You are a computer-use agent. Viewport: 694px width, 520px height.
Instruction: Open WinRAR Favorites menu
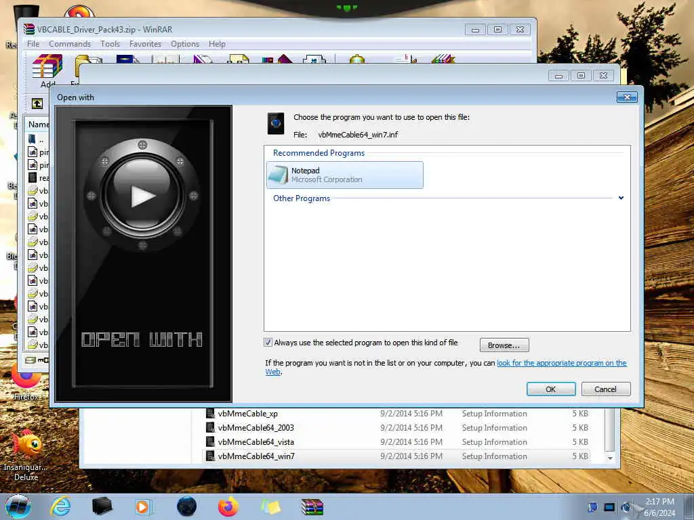point(145,44)
